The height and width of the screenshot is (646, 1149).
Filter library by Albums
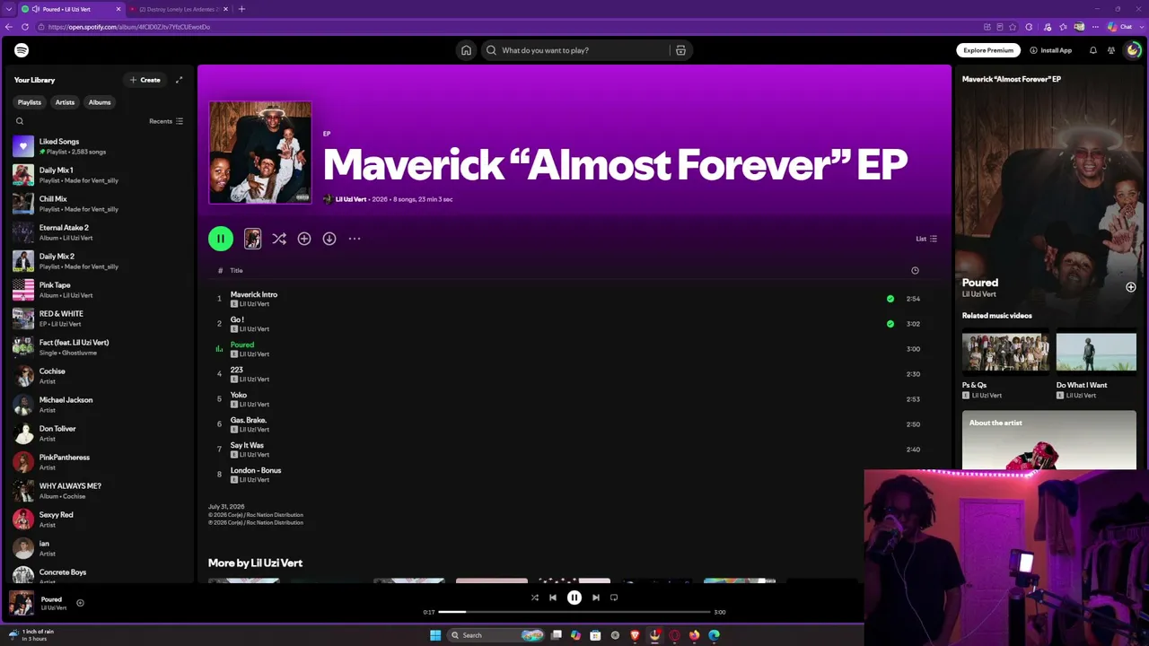coord(100,102)
